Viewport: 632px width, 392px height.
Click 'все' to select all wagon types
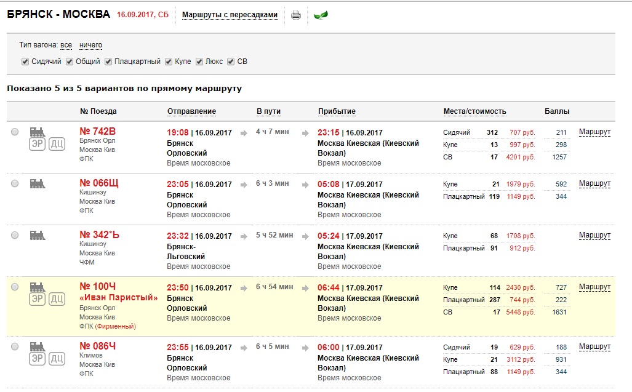click(x=66, y=45)
